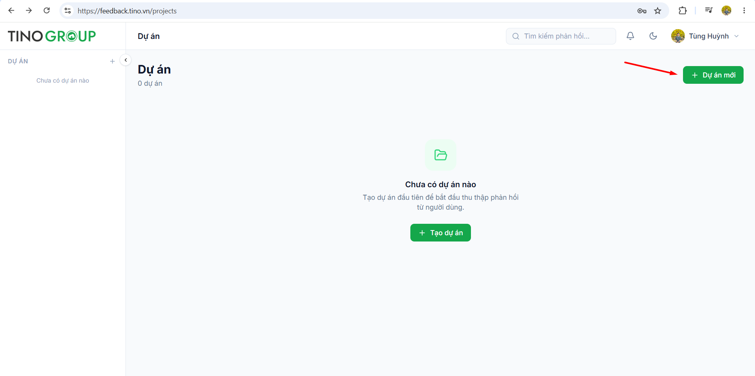The image size is (755, 376).
Task: Open the media control playlist icon
Action: tap(709, 11)
